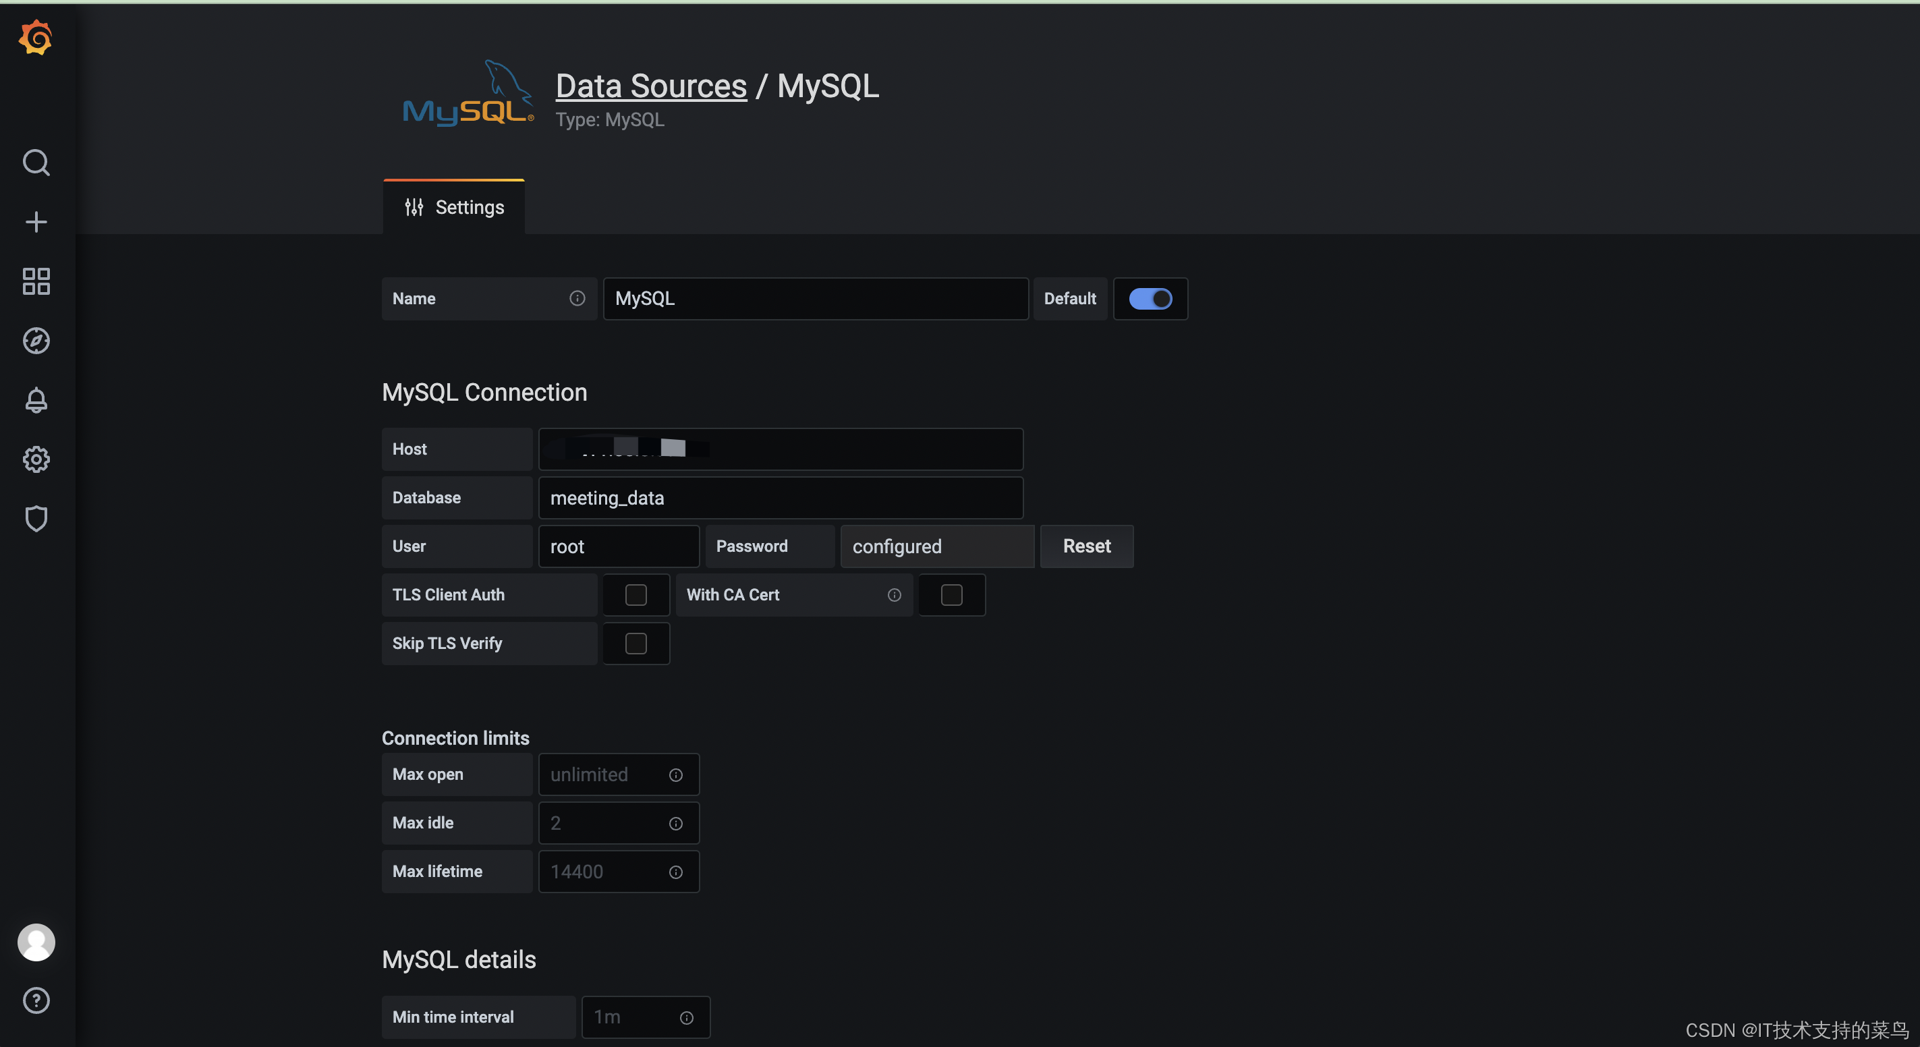Focus the Database field meeting_data
Image resolution: width=1920 pixels, height=1047 pixels.
781,498
